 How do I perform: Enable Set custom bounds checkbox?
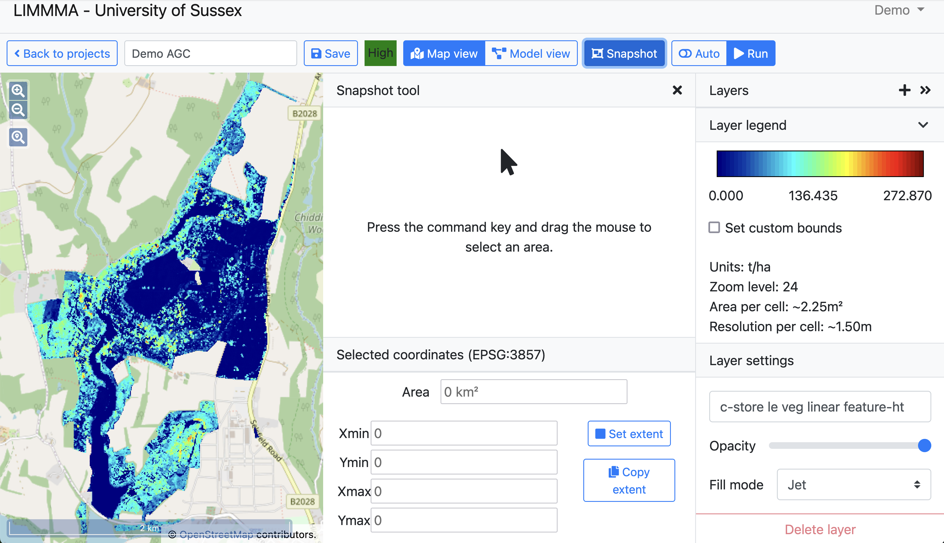tap(714, 228)
